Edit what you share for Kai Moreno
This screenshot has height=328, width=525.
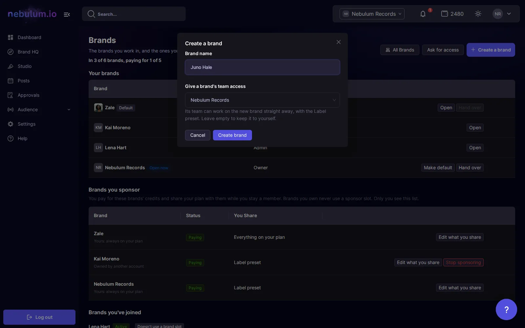(x=418, y=262)
